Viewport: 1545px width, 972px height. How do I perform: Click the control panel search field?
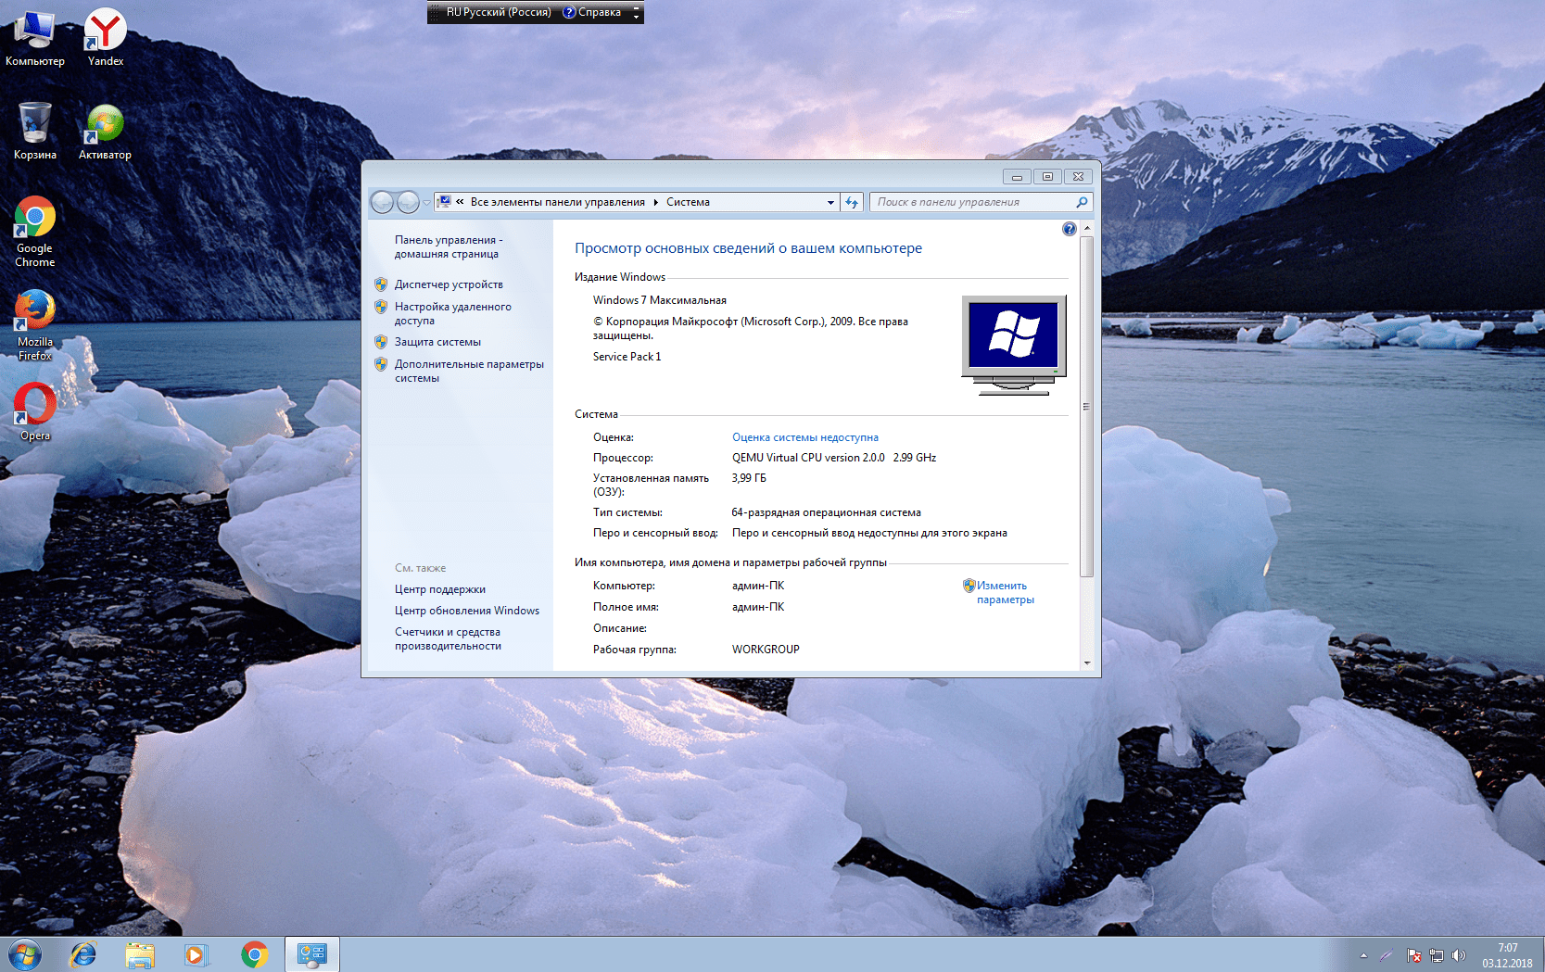coord(971,202)
